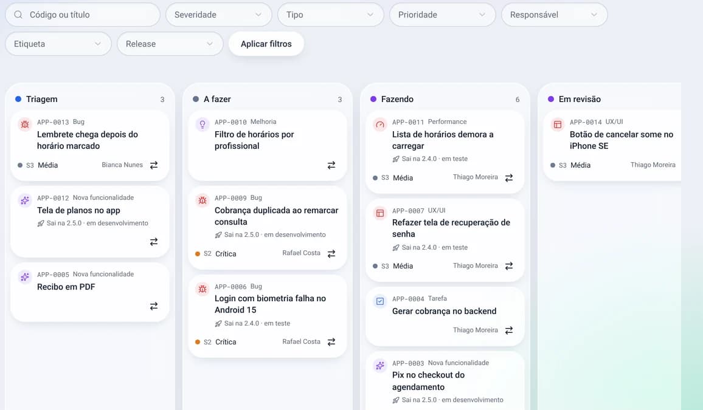Click the checkbox task icon on APP-0004
The width and height of the screenshot is (703, 410).
380,301
